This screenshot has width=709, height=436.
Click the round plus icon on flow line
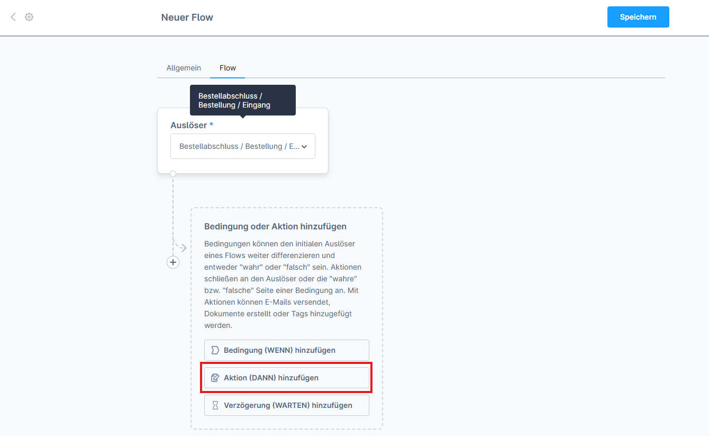173,262
